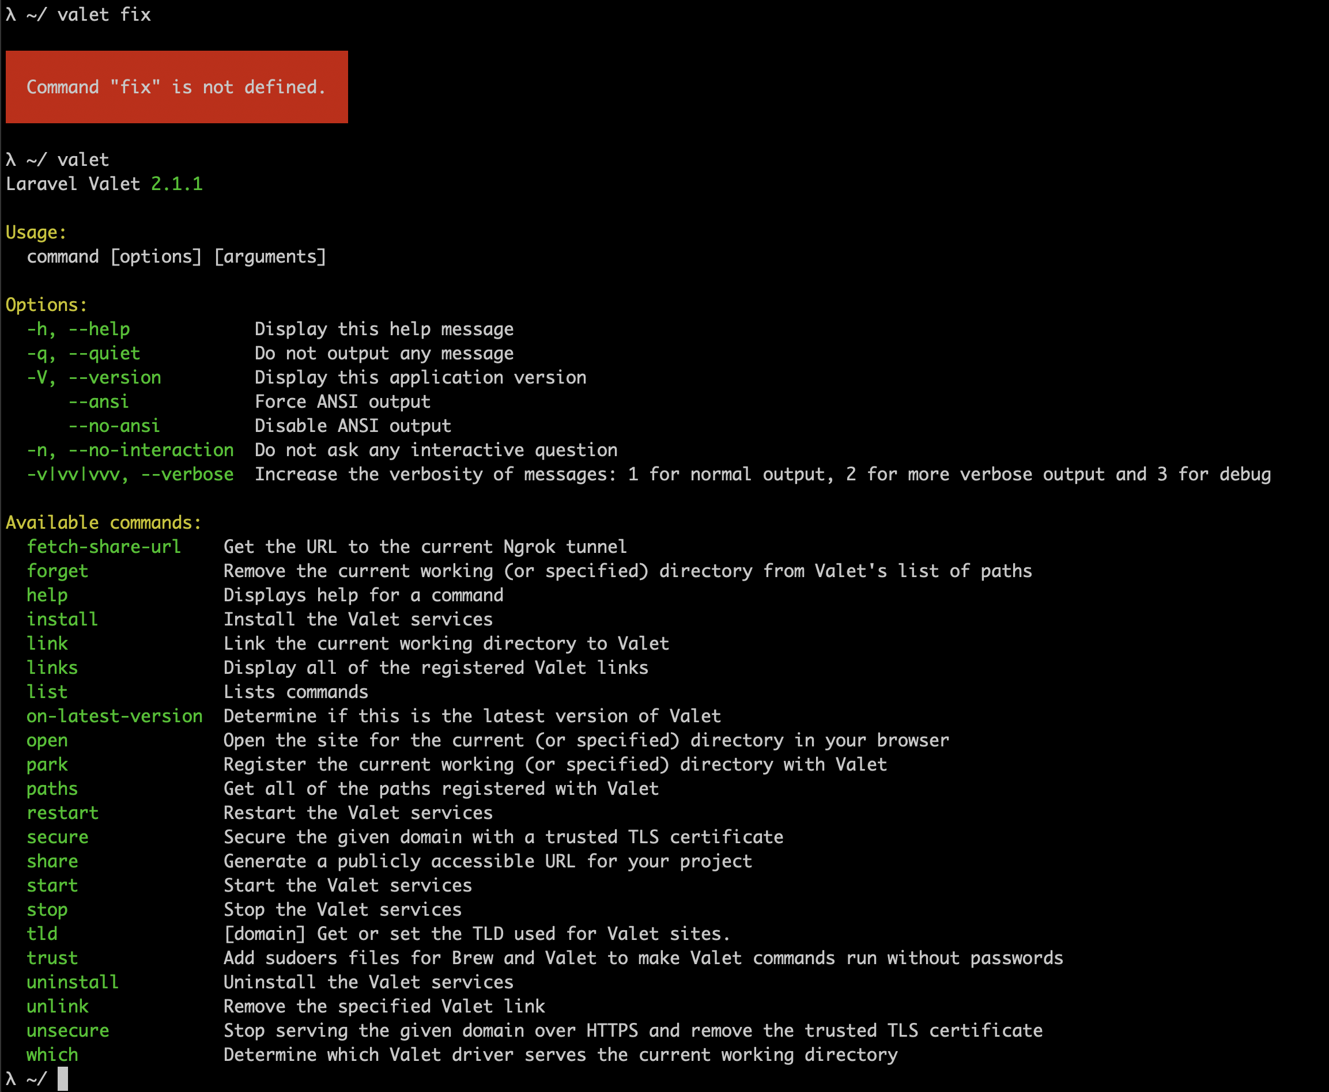
Task: Click the on-latest-version command name
Action: [115, 716]
